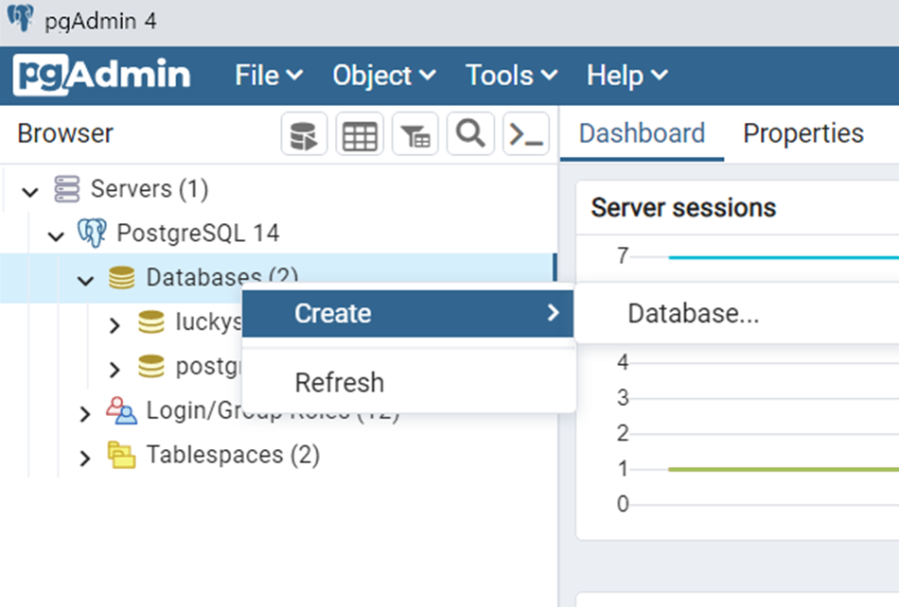
Task: Click the Search Objects magnifier icon
Action: (470, 133)
